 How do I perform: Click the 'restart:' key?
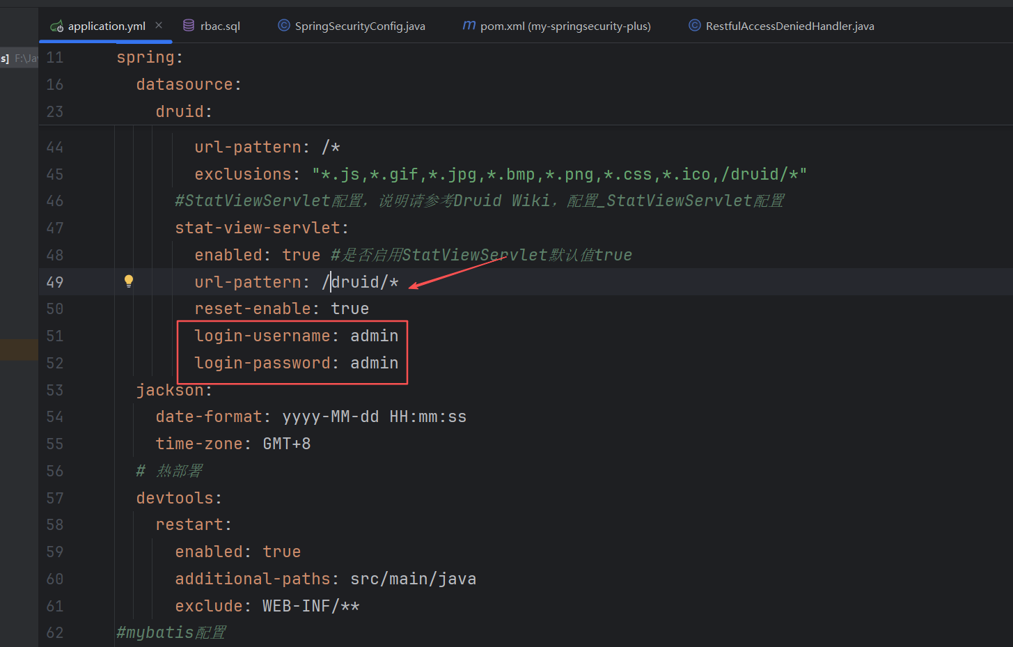194,524
